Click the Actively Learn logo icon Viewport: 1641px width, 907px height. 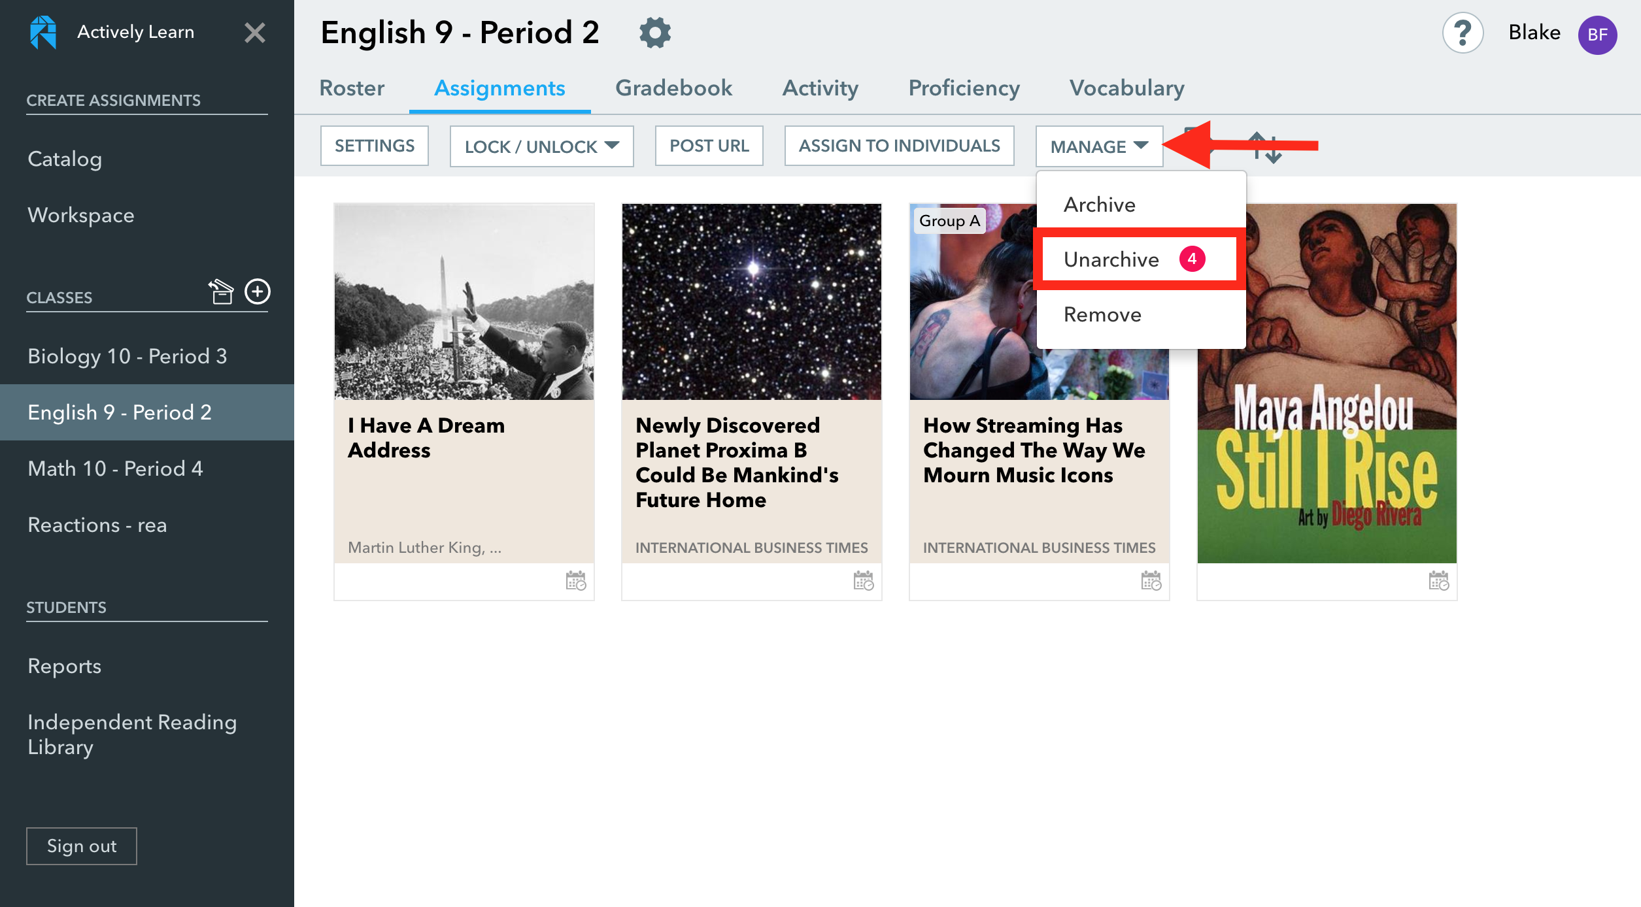tap(43, 32)
